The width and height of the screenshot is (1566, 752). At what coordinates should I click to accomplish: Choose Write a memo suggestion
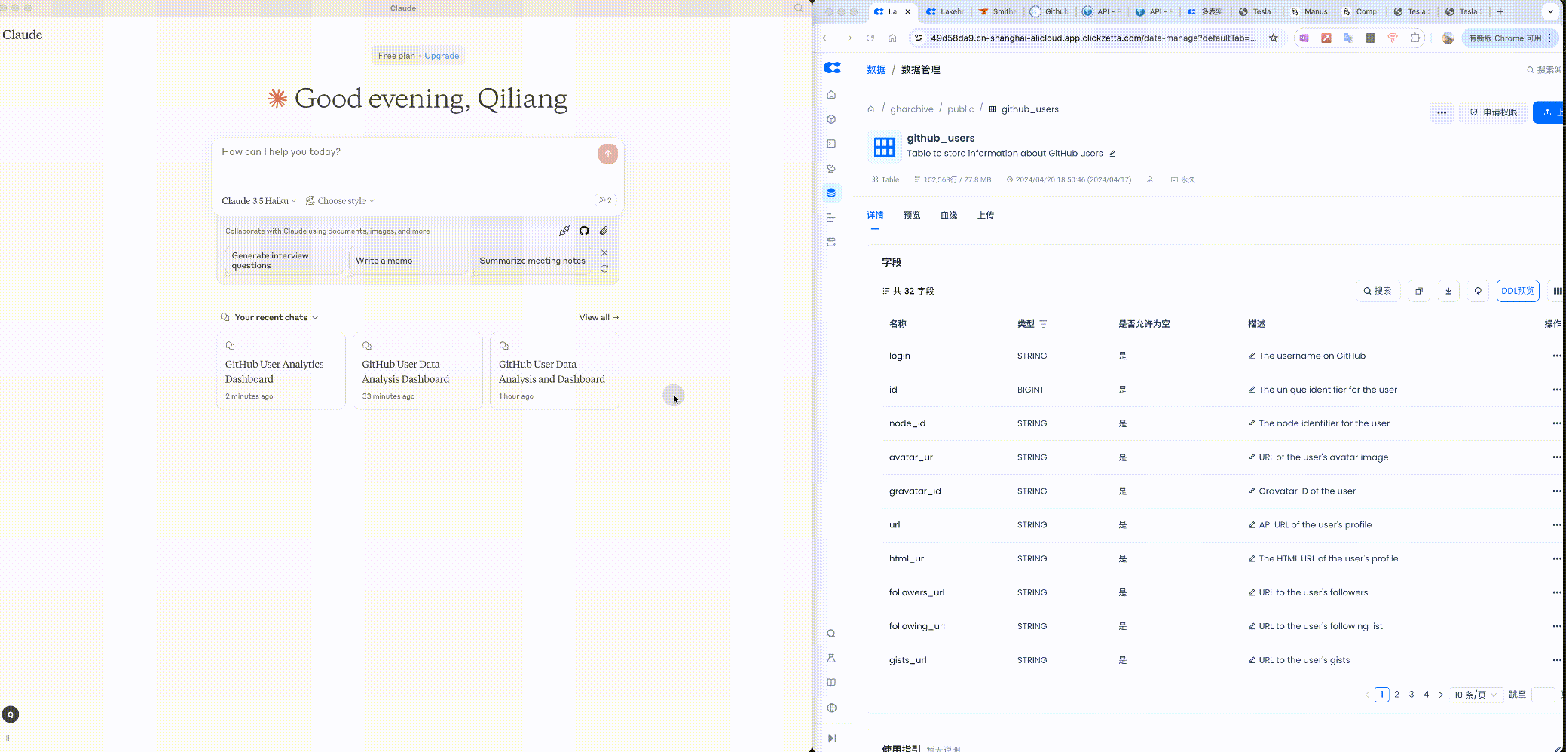(x=408, y=261)
